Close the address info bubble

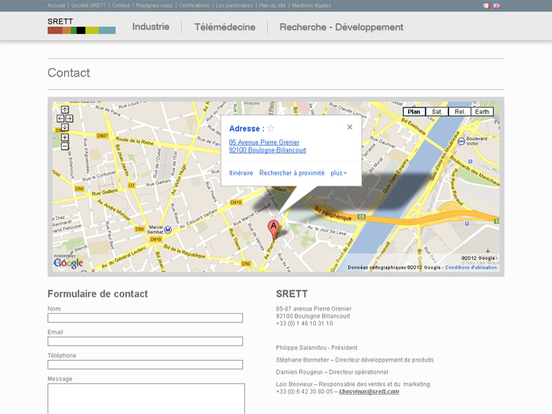coord(350,127)
